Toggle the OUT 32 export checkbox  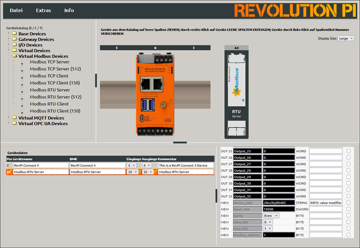pos(349,196)
